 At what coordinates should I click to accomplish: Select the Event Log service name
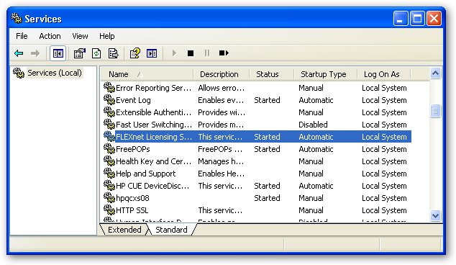tap(133, 100)
